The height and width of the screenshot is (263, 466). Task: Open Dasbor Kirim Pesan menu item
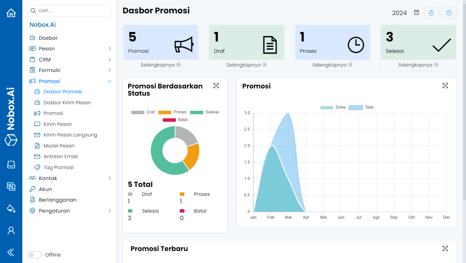(x=67, y=103)
